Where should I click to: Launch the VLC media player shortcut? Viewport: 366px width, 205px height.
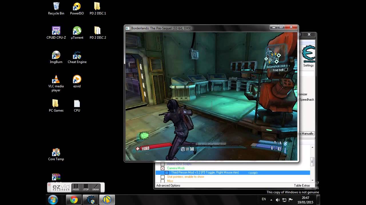[x=56, y=83]
